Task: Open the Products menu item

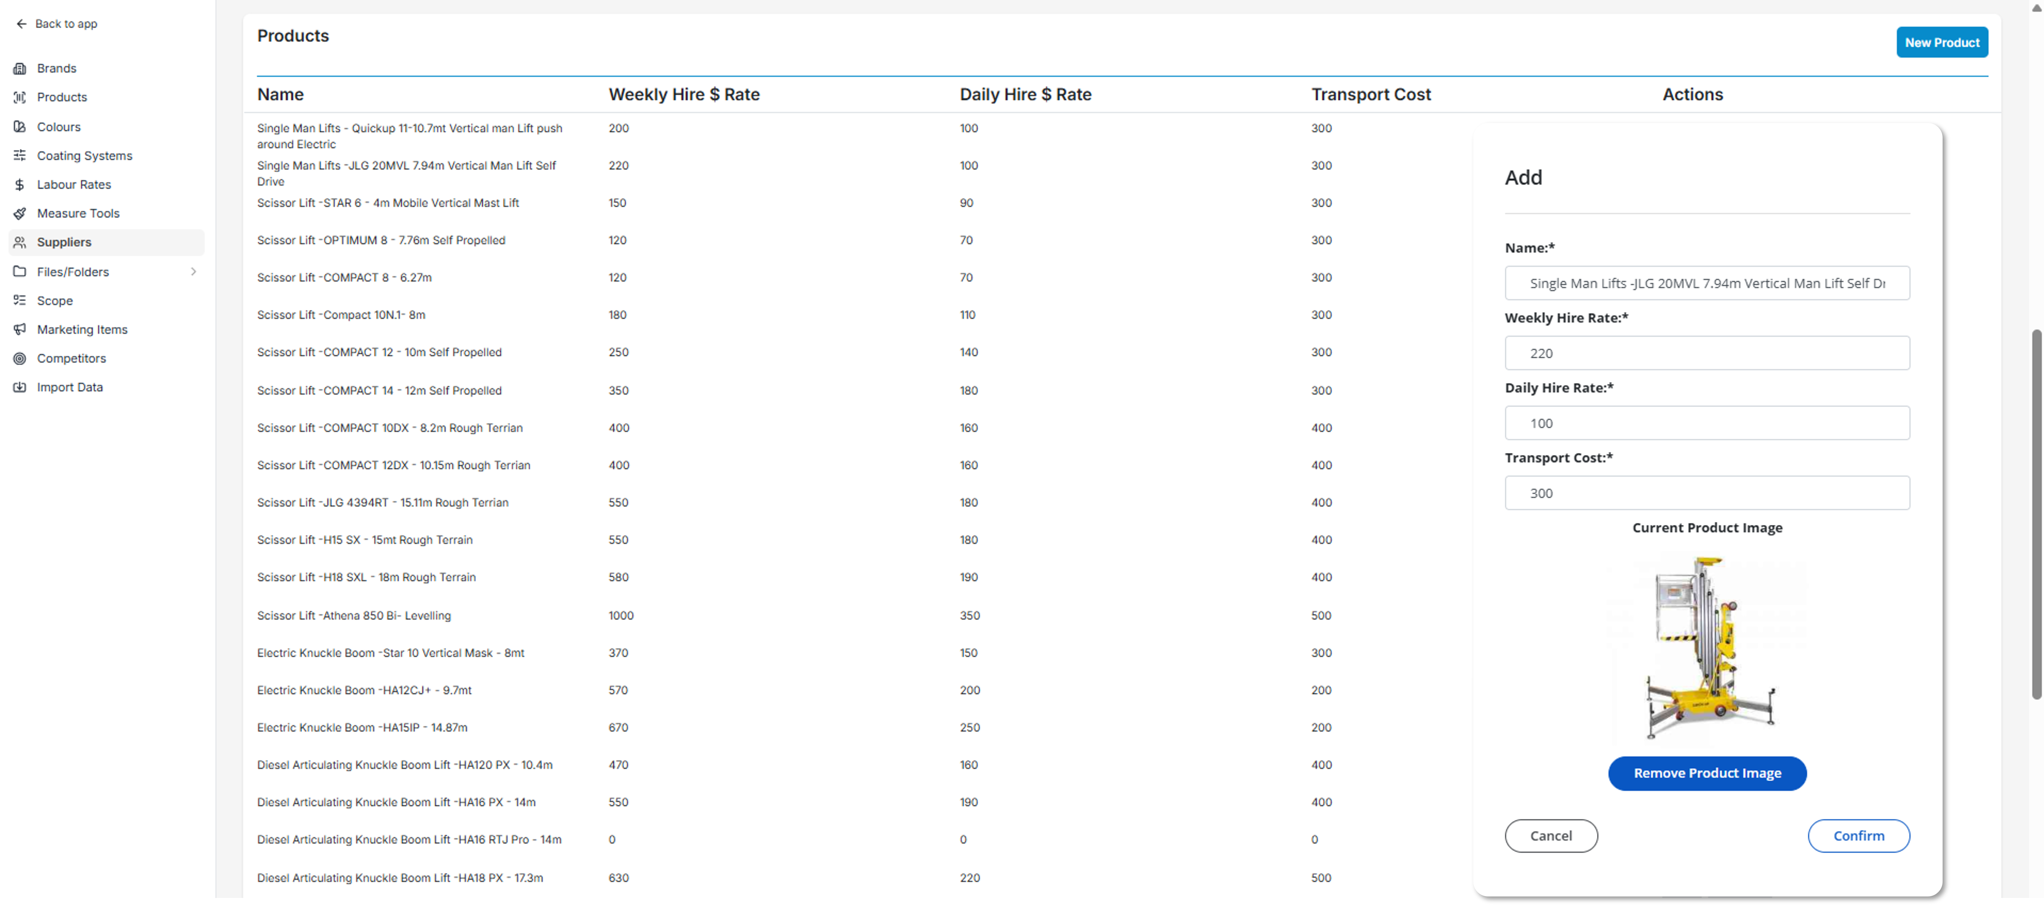Action: click(62, 97)
